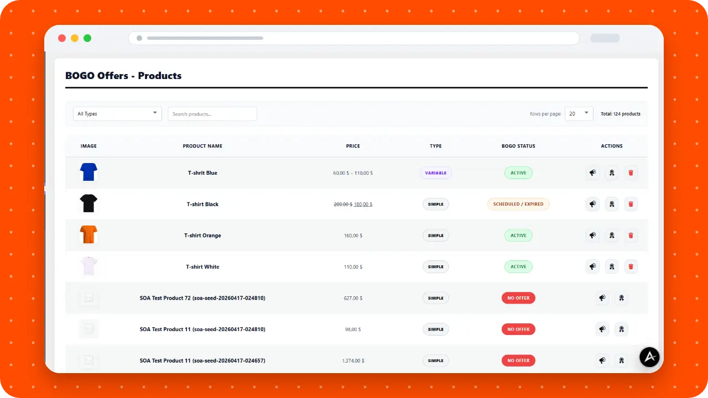Focus the Search products field
Viewport: 708px width, 398px height.
click(212, 114)
